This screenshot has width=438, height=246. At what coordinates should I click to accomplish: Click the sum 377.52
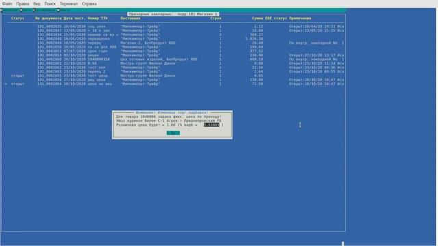[256, 51]
